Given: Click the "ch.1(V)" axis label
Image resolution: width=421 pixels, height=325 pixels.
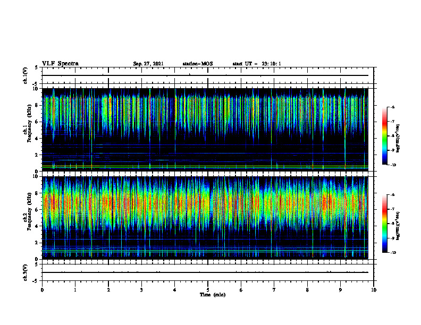Looking at the screenshot, I should pyautogui.click(x=25, y=75).
